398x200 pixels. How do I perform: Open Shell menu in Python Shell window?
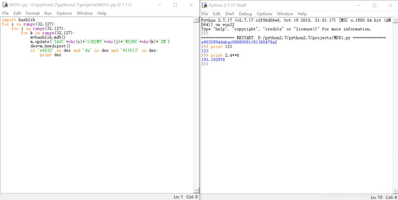[x=229, y=14]
